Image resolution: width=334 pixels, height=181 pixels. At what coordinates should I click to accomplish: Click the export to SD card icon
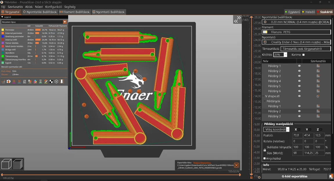[x=331, y=176]
